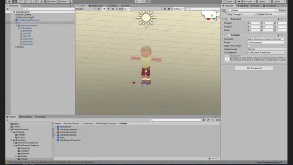Click the Play button

tap(137, 1)
